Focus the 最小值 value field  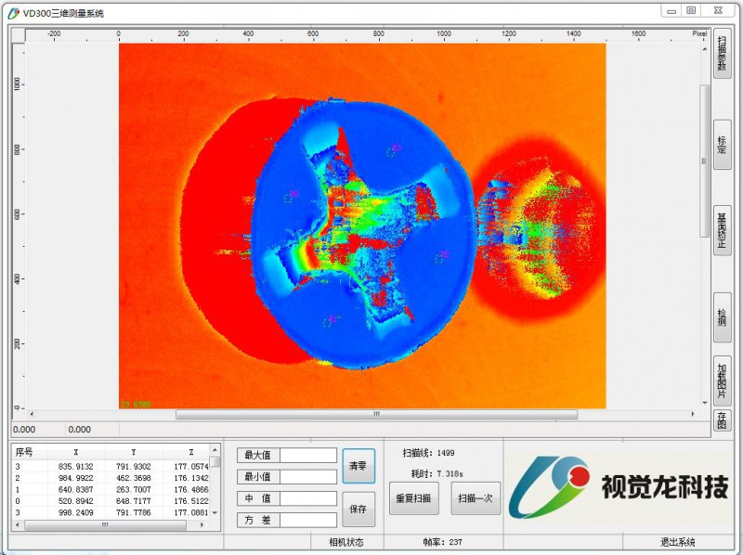308,477
